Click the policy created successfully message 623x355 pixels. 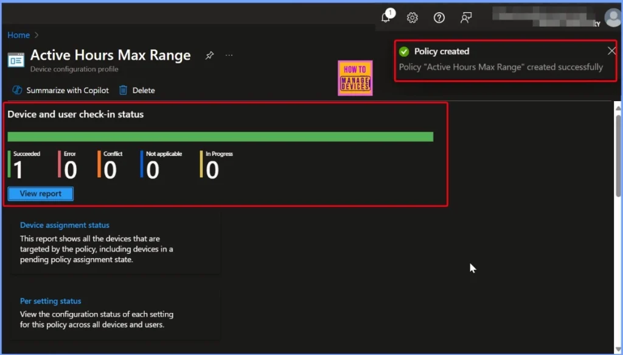pos(501,67)
